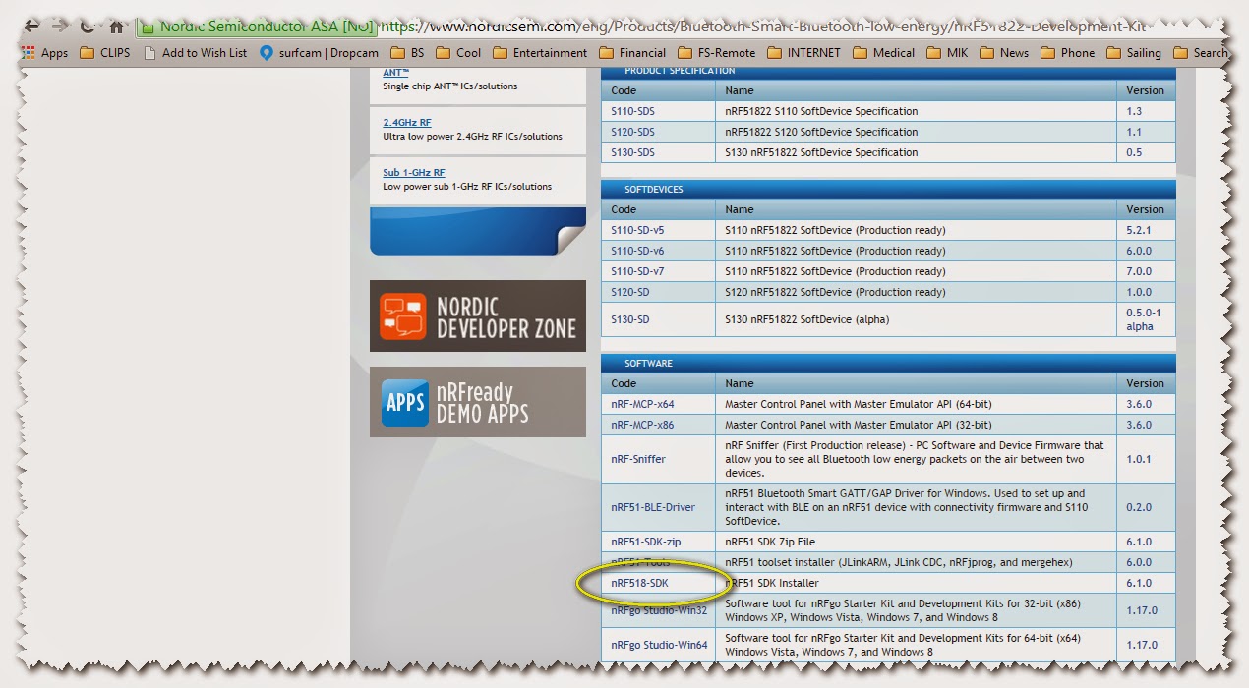
Task: Open the CLIPS bookmark folder
Action: coord(104,53)
